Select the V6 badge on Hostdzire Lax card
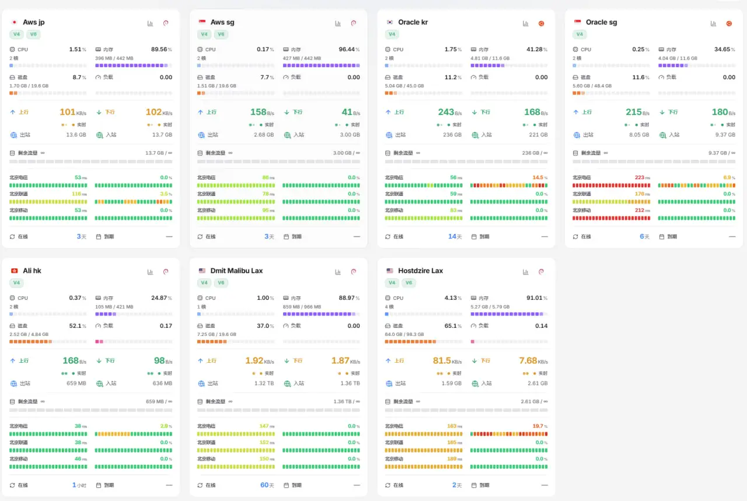This screenshot has width=747, height=501. [409, 283]
